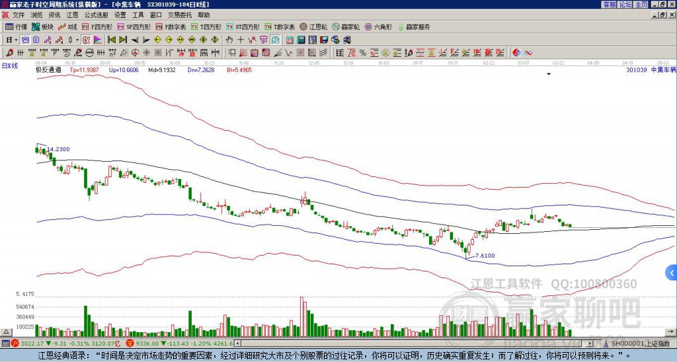The image size is (677, 362).
Task: Click the 行情 toolbar button
Action: 16,26
